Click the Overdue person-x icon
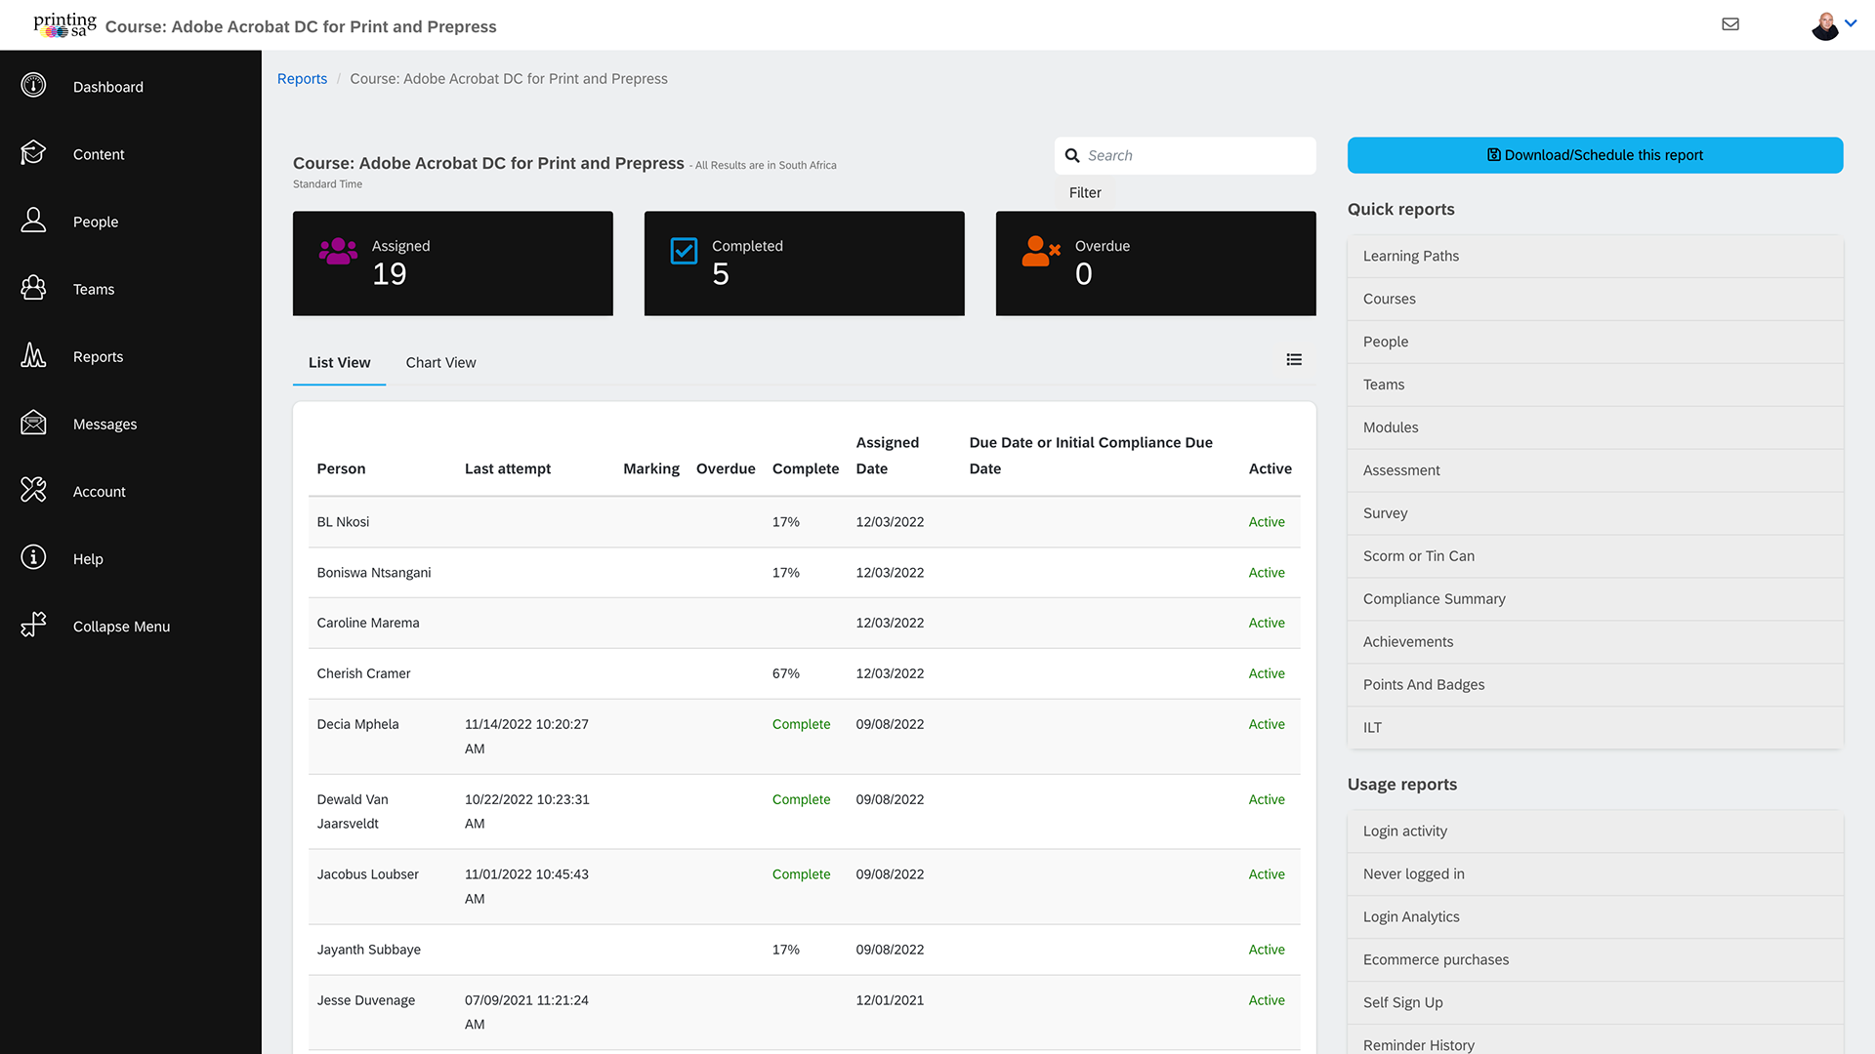 click(1041, 251)
